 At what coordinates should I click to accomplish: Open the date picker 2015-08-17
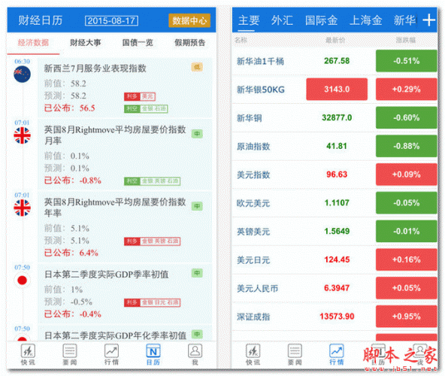pyautogui.click(x=111, y=21)
